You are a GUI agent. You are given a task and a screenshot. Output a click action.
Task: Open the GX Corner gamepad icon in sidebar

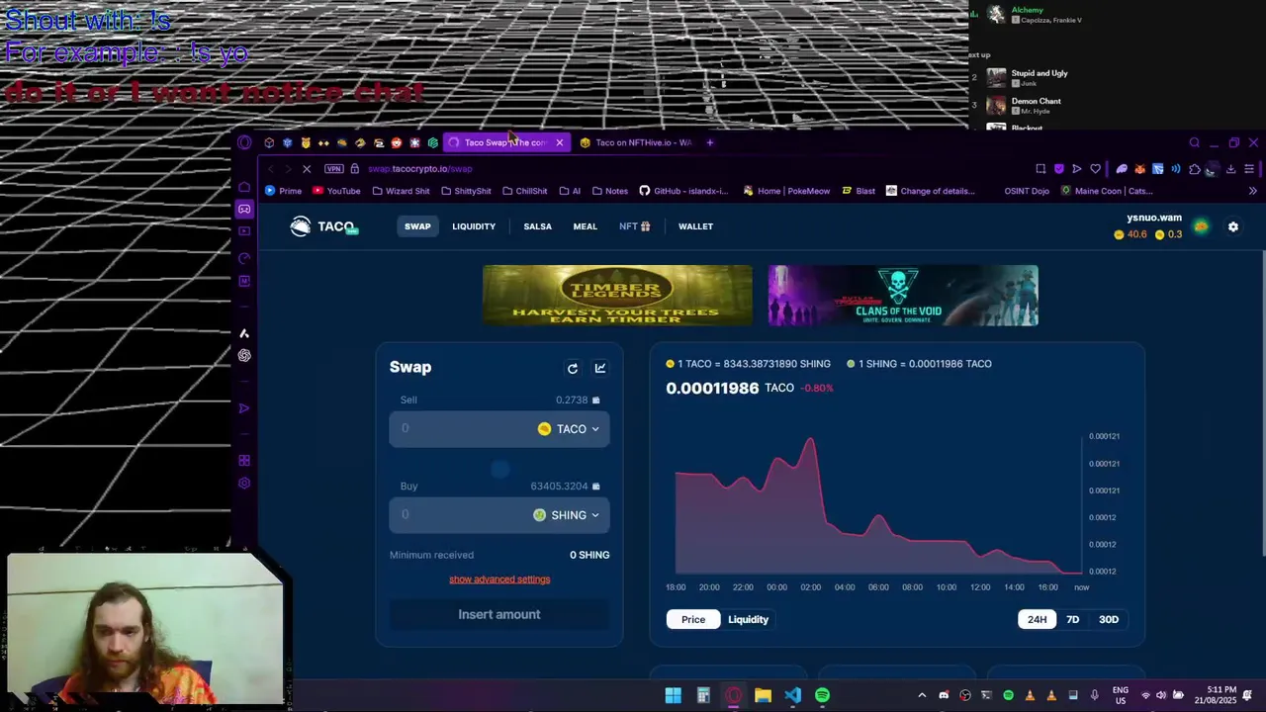coord(244,209)
